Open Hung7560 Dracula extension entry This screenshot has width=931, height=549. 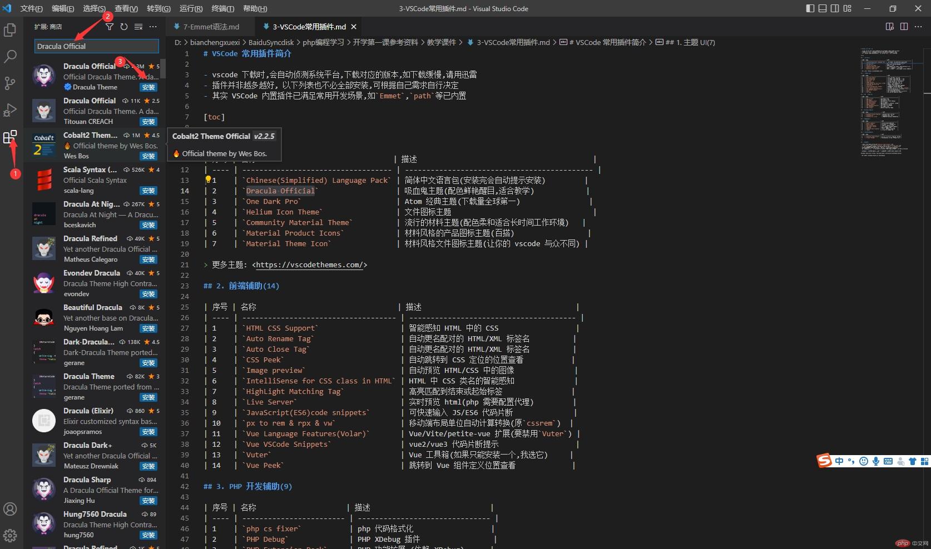(95, 524)
